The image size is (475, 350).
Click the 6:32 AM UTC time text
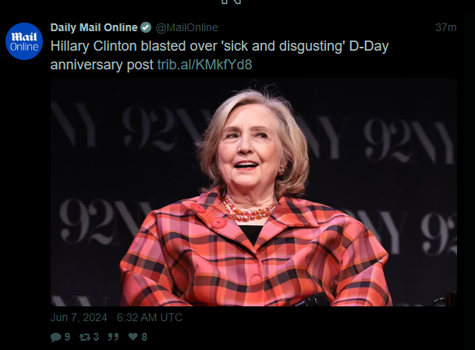coord(149,317)
